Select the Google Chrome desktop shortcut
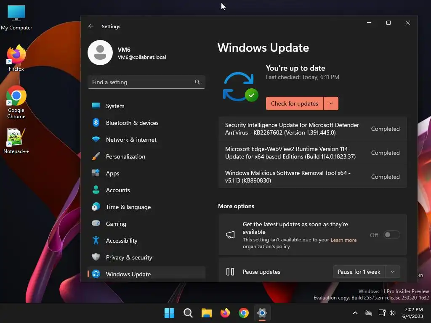This screenshot has width=431, height=323. (16, 103)
